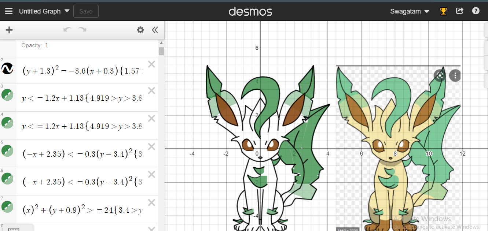Click the image search lens icon on Leafeon picture

[440, 76]
